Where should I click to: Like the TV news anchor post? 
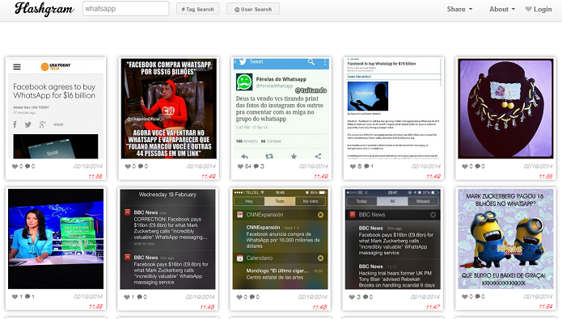coord(15,297)
